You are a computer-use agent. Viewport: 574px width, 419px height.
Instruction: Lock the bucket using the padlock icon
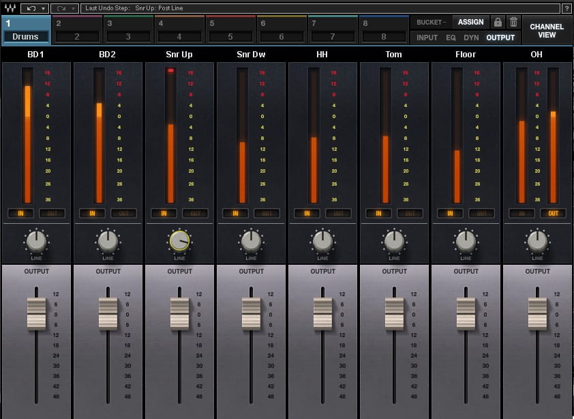coord(497,22)
